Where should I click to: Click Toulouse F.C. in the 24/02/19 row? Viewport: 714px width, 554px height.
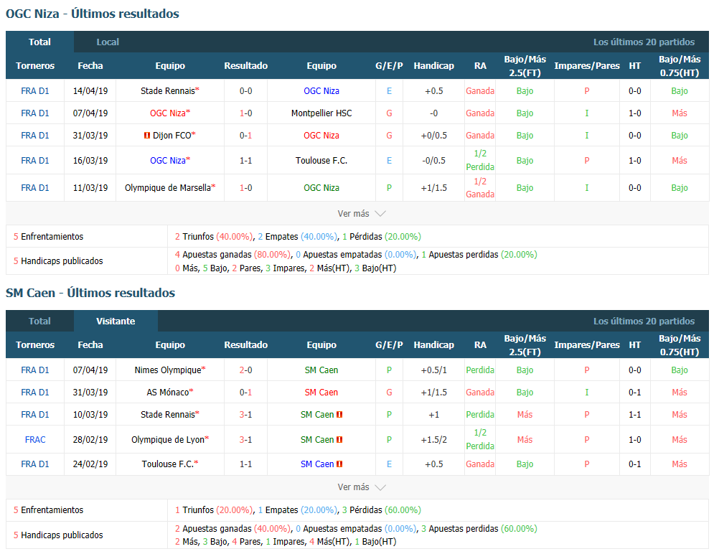point(168,464)
